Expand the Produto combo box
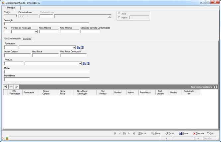 coord(80,64)
